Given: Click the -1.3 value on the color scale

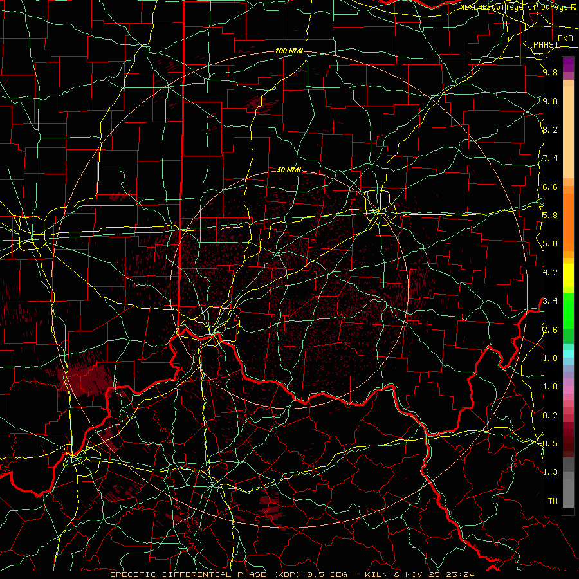Looking at the screenshot, I should [x=547, y=472].
